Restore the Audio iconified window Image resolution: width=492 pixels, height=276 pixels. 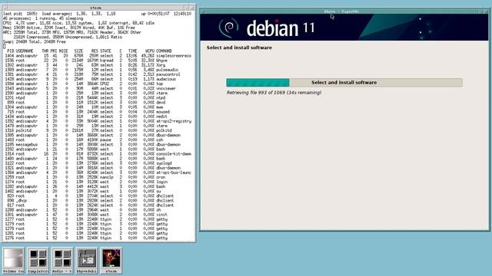[62, 261]
